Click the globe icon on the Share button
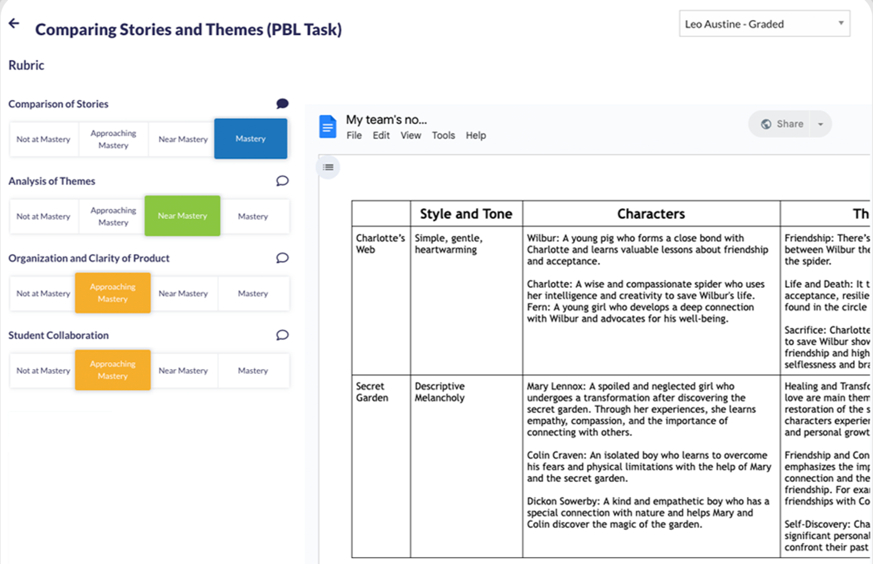 click(766, 124)
